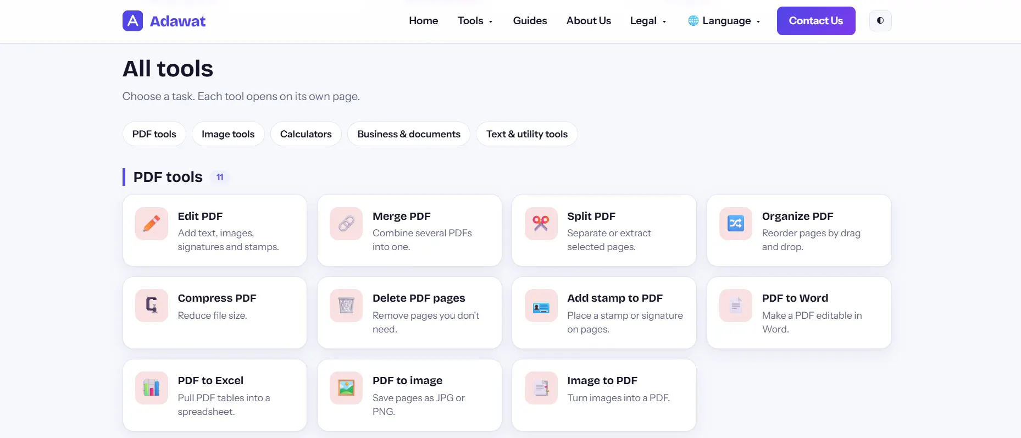Click 'Add text, images, signatures and stamps.' text
Viewport: 1021px width, 438px height.
click(228, 240)
